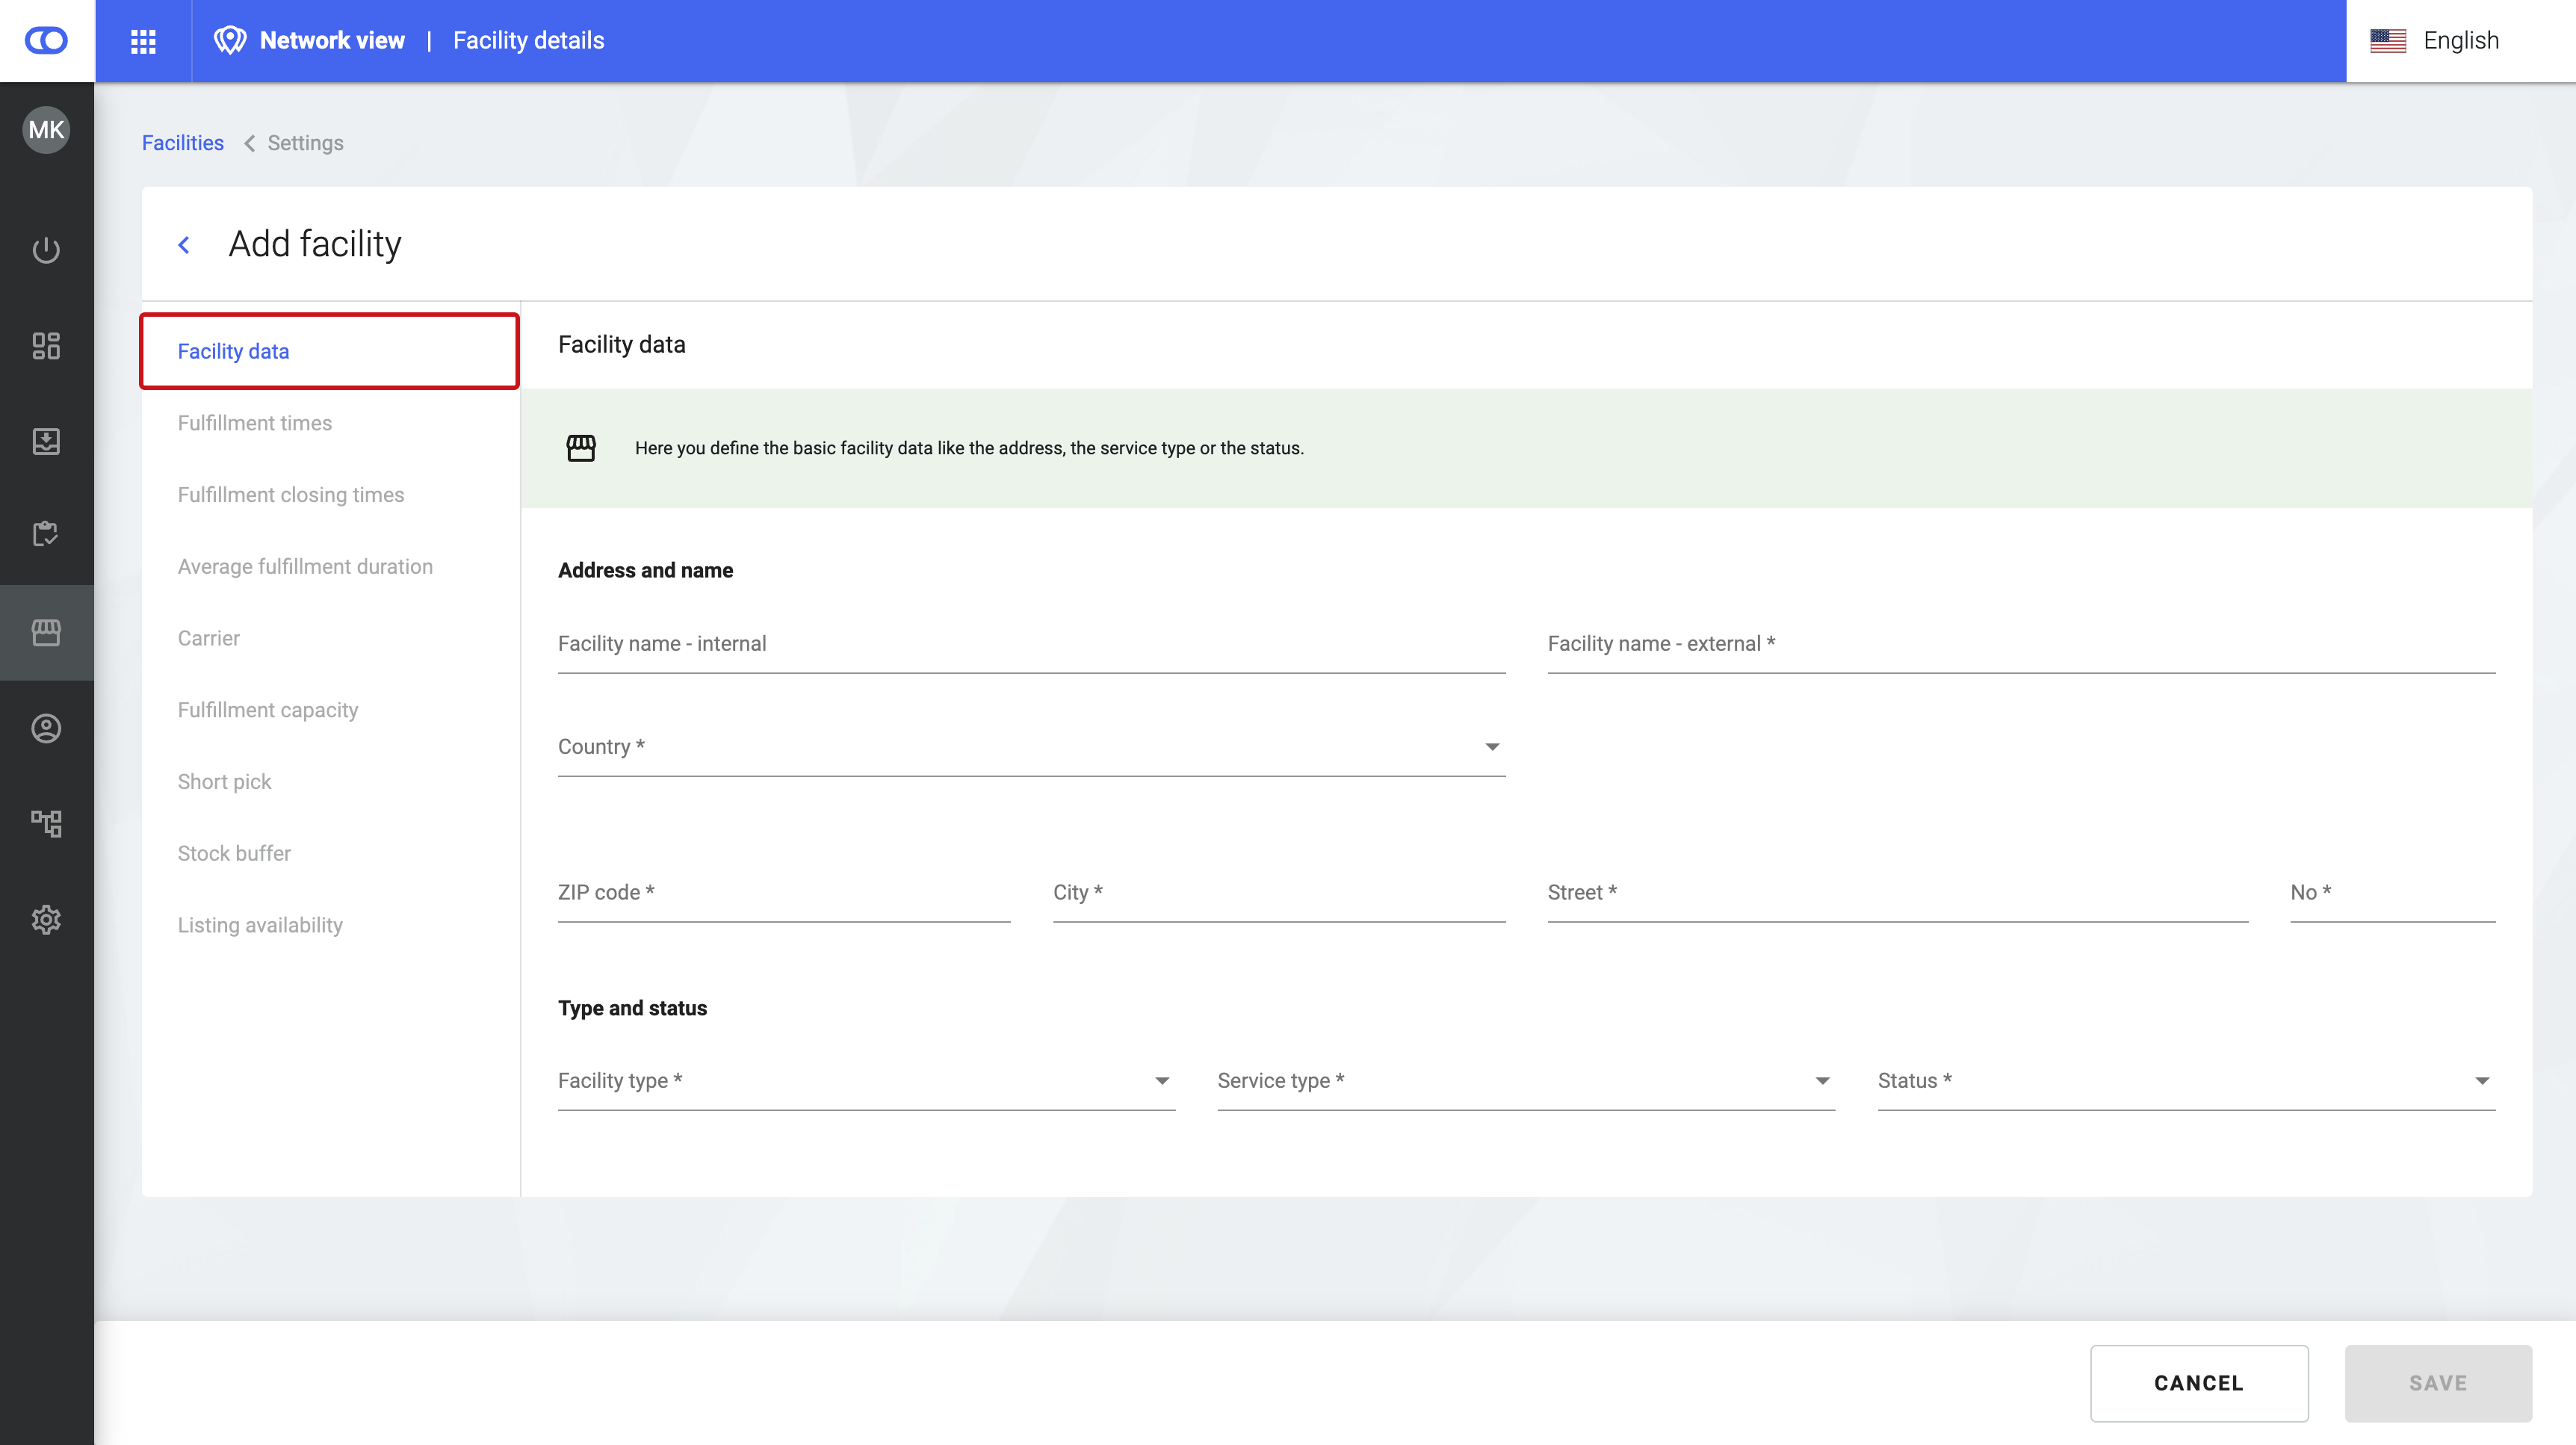Screen dimensions: 2576x1445
Task: Open the clipboard tasks sidebar icon
Action: click(x=46, y=534)
